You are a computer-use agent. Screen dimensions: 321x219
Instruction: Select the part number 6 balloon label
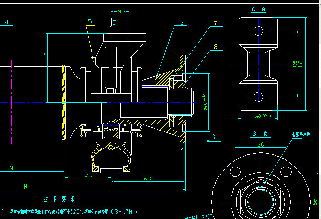point(181,22)
